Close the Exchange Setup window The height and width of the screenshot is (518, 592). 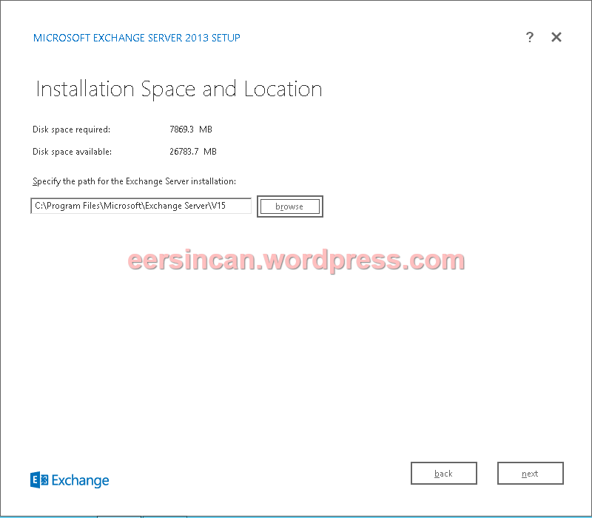click(556, 38)
